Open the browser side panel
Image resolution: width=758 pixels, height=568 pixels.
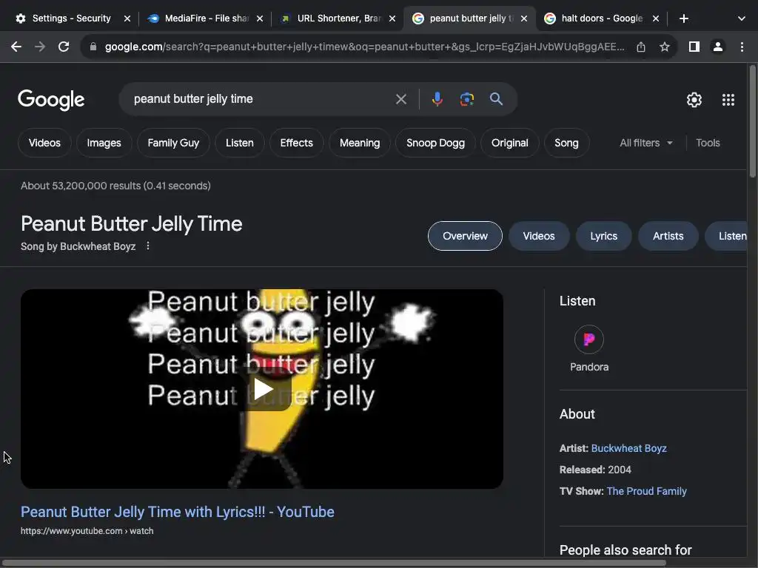694,47
